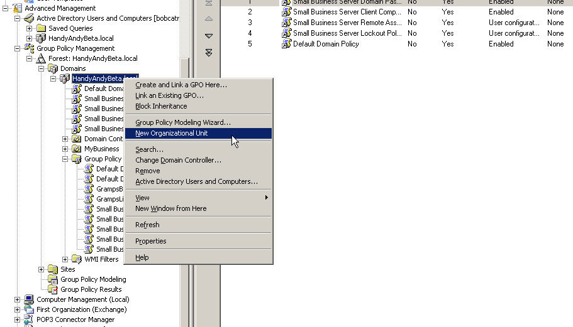
Task: Click the Saved Queries folder icon
Action: pos(41,28)
